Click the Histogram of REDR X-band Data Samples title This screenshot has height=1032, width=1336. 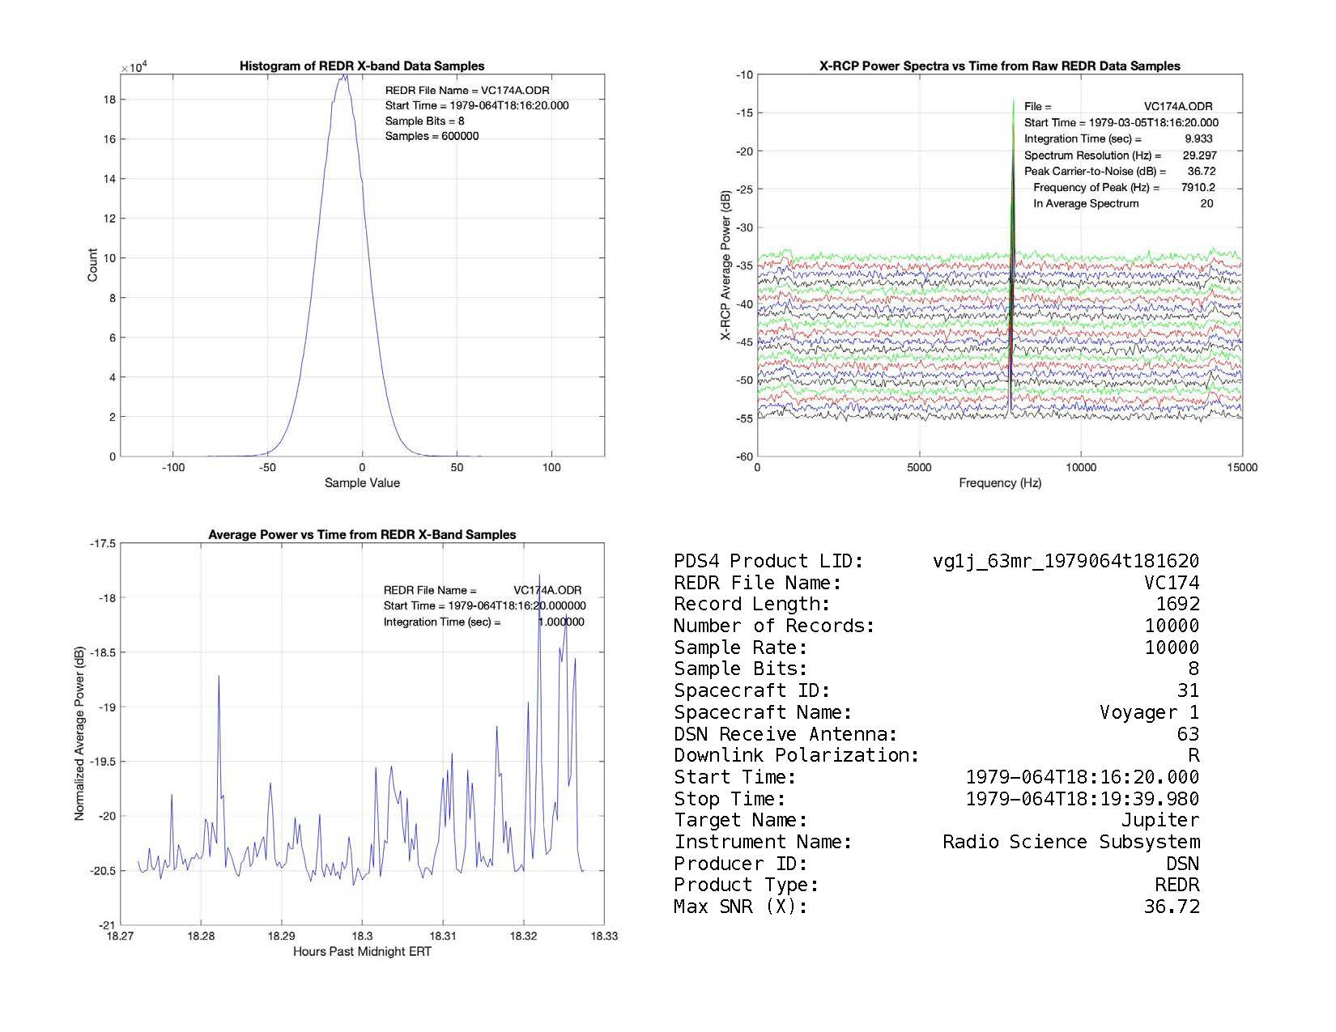point(362,66)
